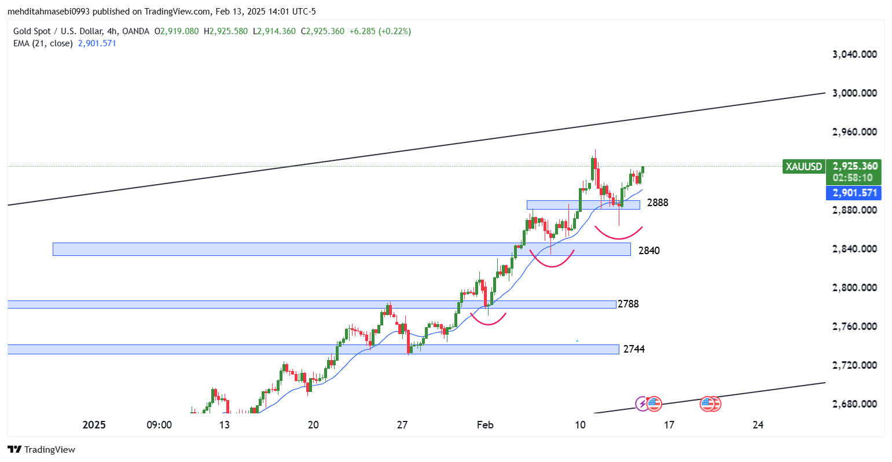This screenshot has height=462, width=892.
Task: Click the 2025 label on time axis
Action: tap(94, 425)
